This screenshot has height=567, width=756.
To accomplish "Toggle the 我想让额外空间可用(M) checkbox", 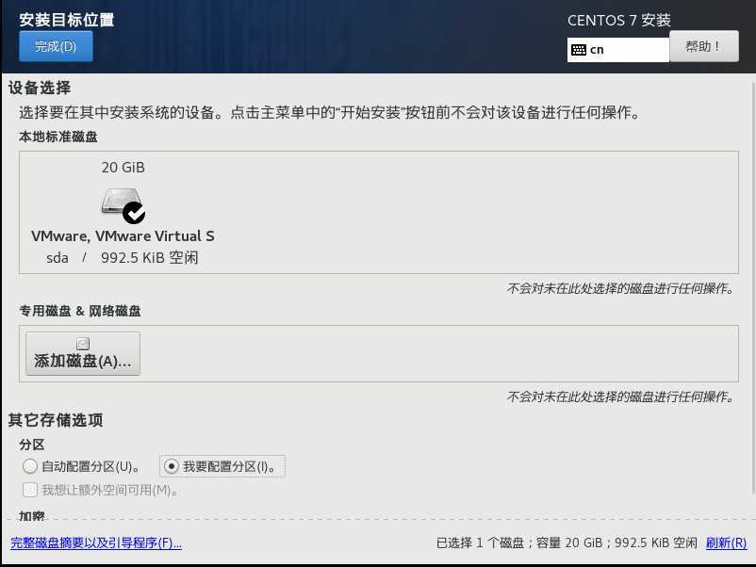I will pos(30,490).
